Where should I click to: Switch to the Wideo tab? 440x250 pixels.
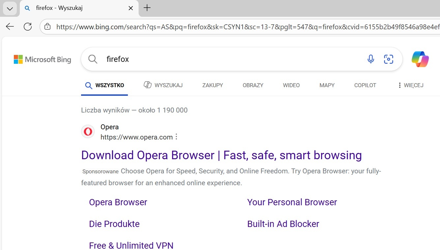(291, 85)
